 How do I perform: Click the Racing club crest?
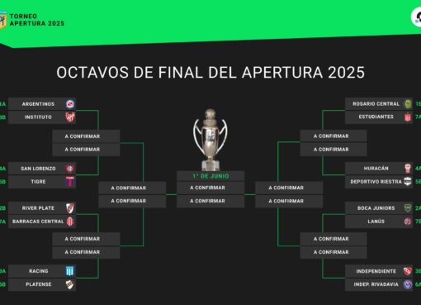coord(70,271)
